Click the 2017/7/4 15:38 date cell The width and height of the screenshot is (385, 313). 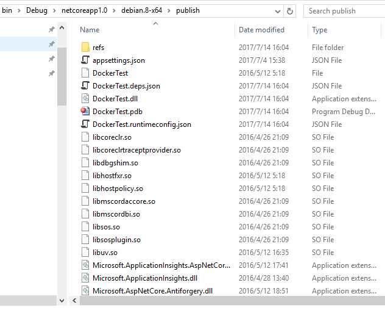(262, 60)
